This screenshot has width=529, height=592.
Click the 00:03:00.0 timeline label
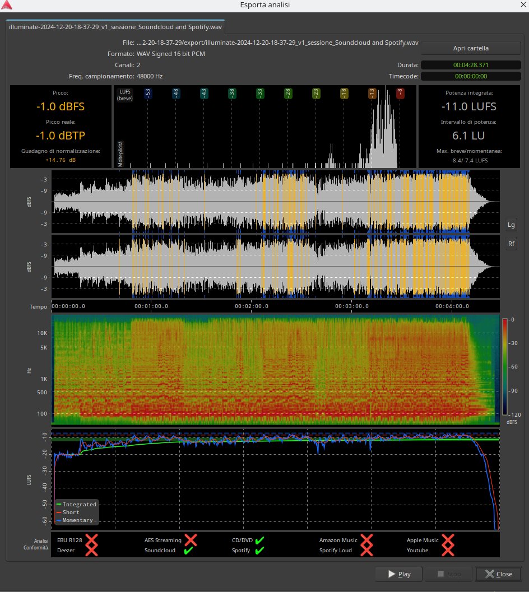coord(352,306)
